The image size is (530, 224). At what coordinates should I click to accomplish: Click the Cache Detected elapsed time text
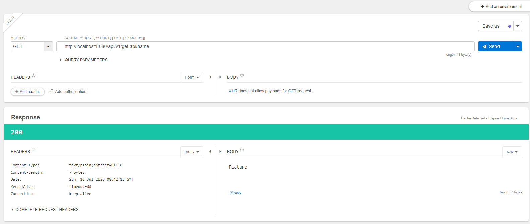[489, 118]
